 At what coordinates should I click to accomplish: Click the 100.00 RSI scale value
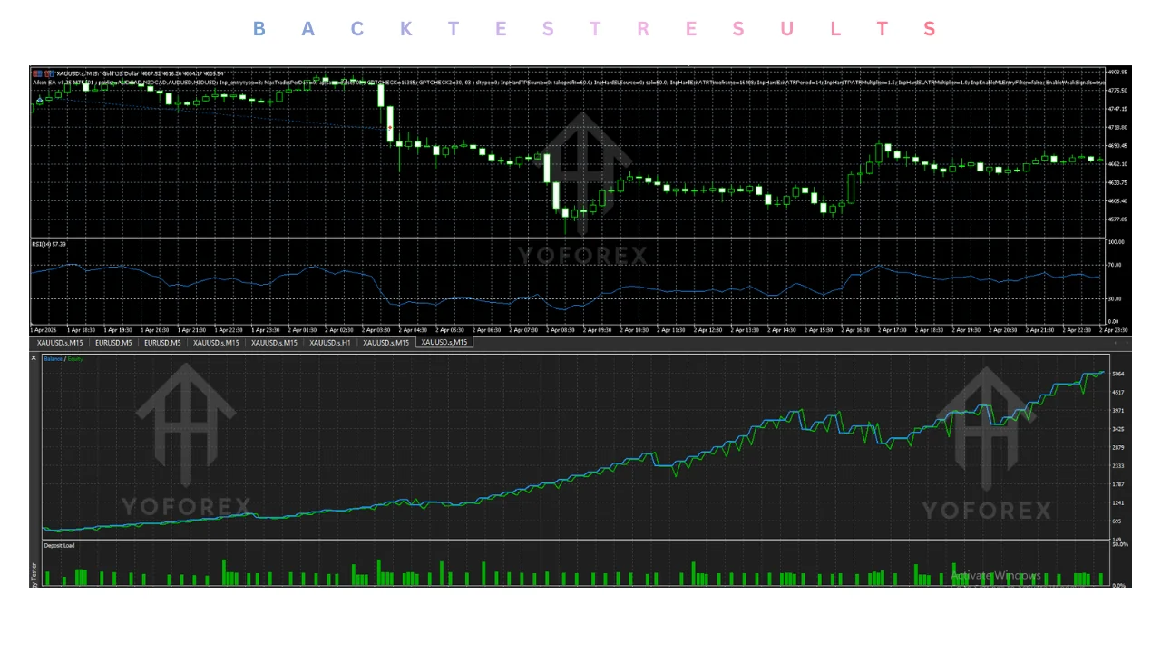click(1117, 242)
